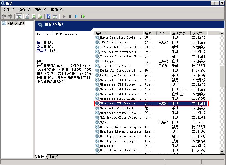Open the 帮助(H) menu
Viewport: 226px width, 165px height.
click(57, 10)
